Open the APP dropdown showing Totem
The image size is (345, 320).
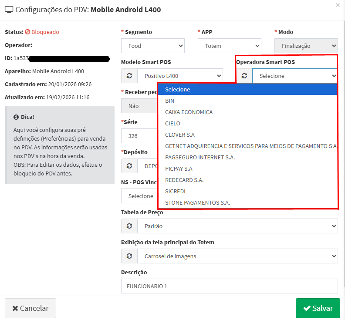(229, 46)
